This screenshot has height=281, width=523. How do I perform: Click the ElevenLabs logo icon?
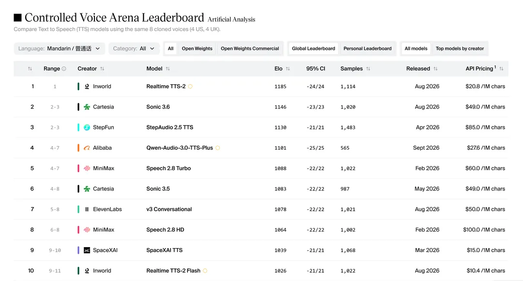[87, 209]
